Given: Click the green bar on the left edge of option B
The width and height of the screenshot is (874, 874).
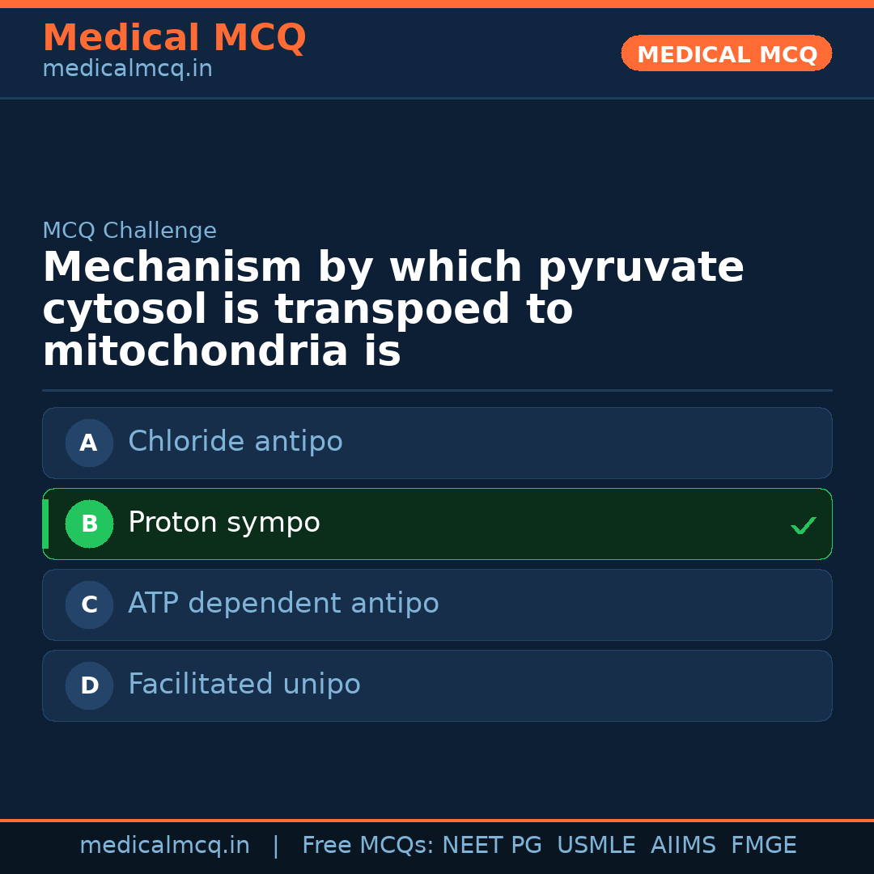Looking at the screenshot, I should 45,524.
